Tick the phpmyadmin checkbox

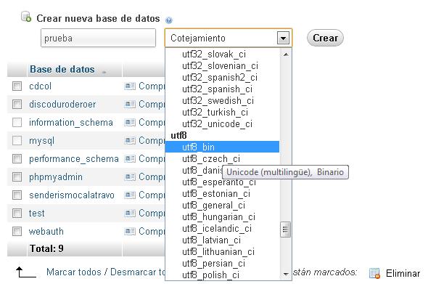[17, 177]
